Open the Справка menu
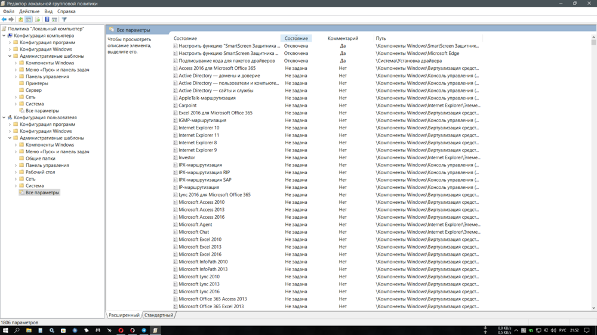The width and height of the screenshot is (597, 335). coord(66,11)
